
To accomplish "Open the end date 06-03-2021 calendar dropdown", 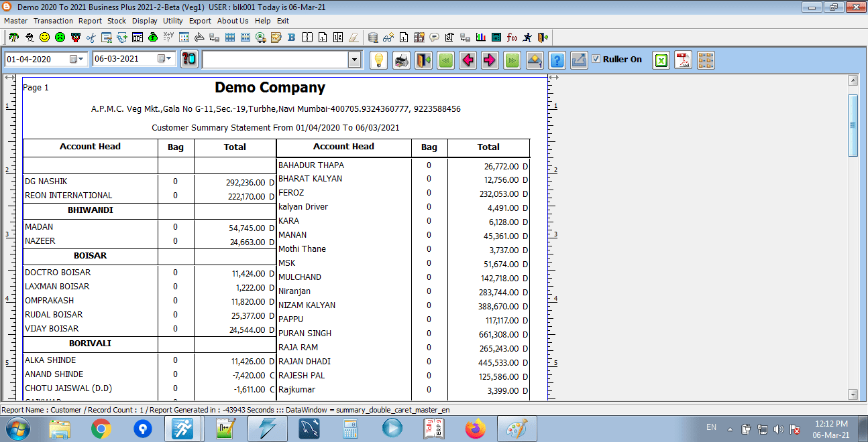I will click(164, 59).
